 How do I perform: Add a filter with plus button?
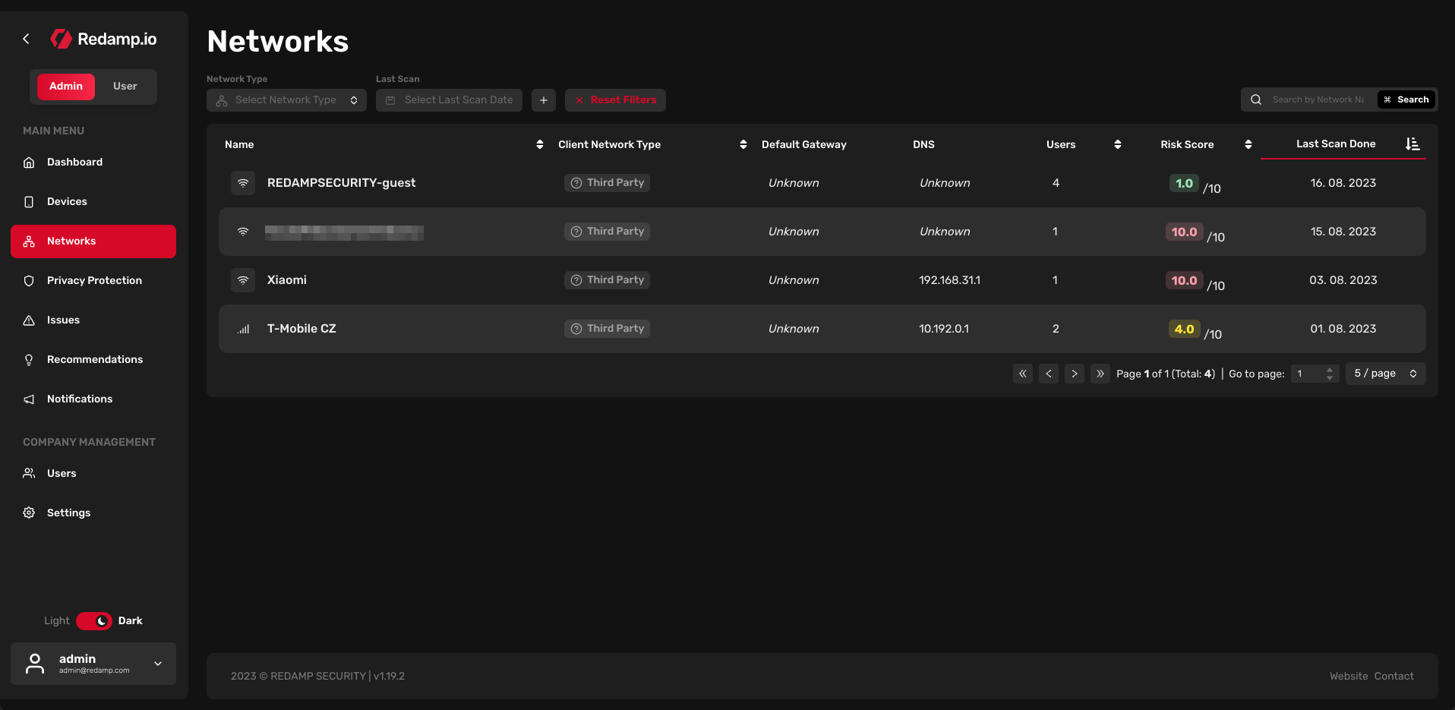click(x=544, y=100)
